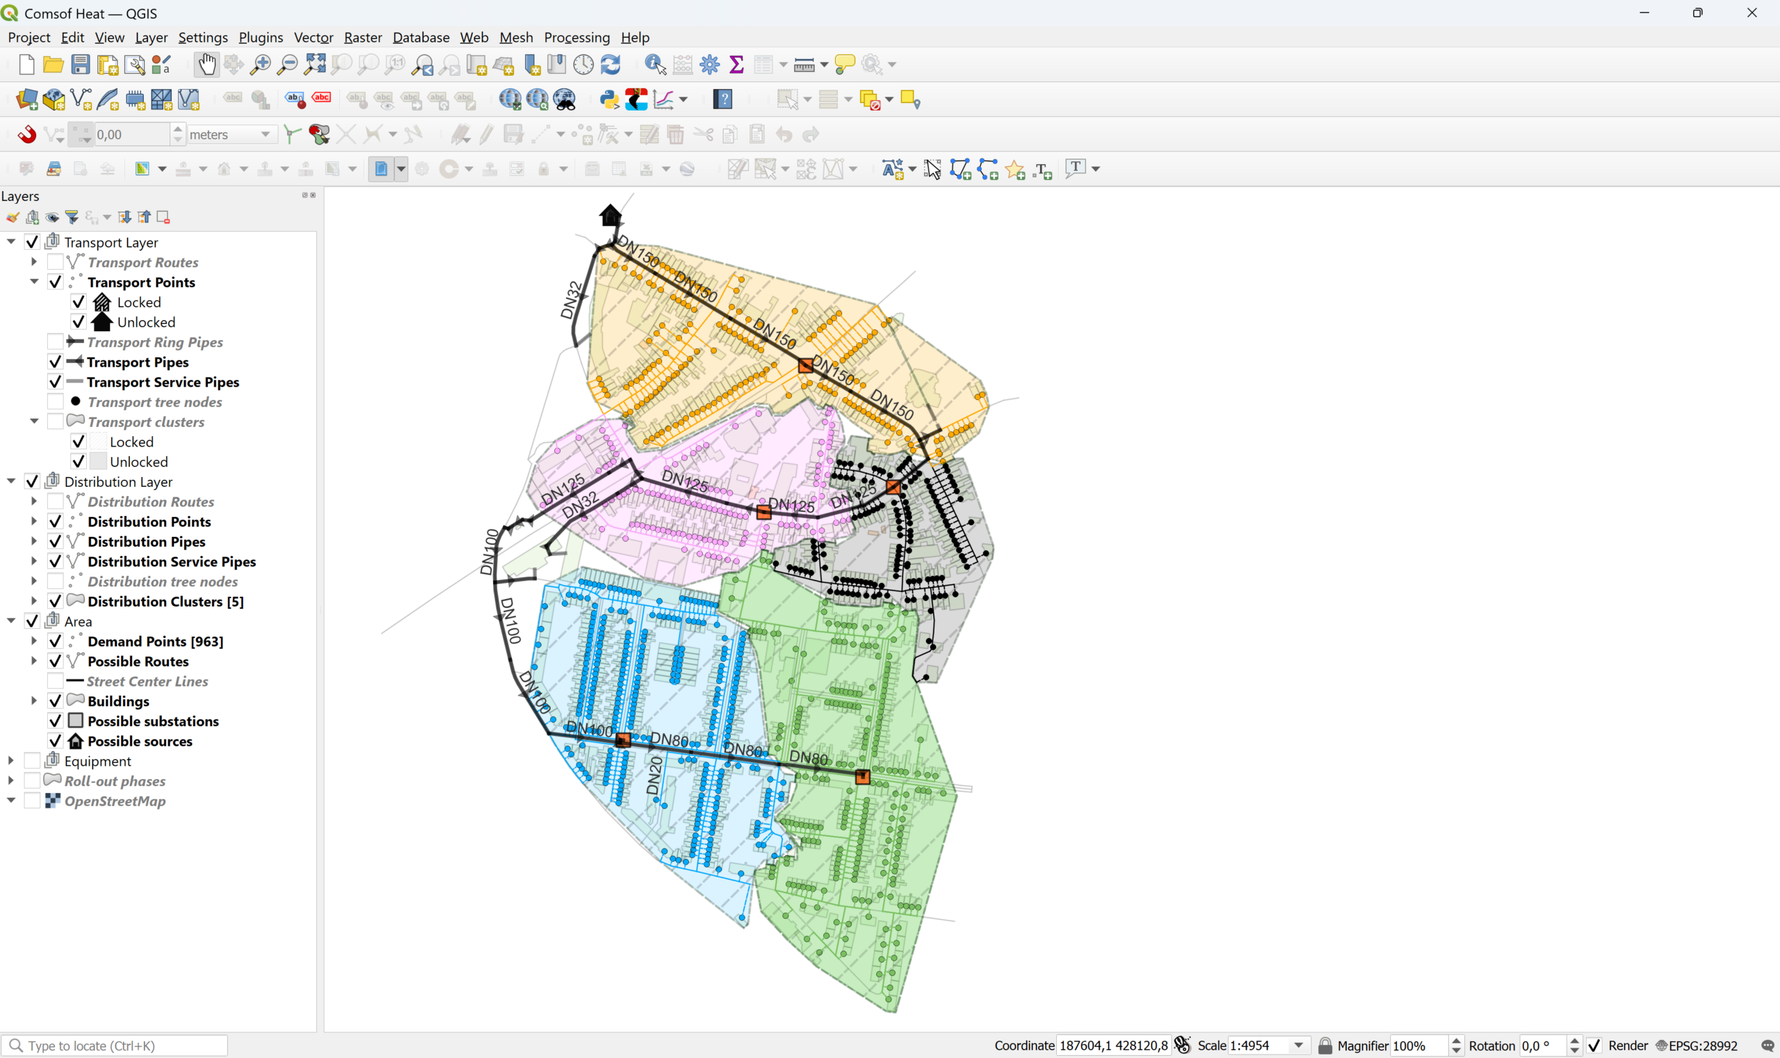Expand the Demand Points [963] layer
1780x1058 pixels.
pos(34,641)
